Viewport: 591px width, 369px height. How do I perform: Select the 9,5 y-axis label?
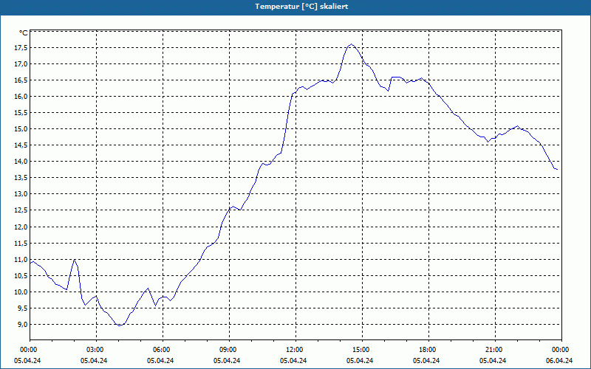(x=23, y=308)
